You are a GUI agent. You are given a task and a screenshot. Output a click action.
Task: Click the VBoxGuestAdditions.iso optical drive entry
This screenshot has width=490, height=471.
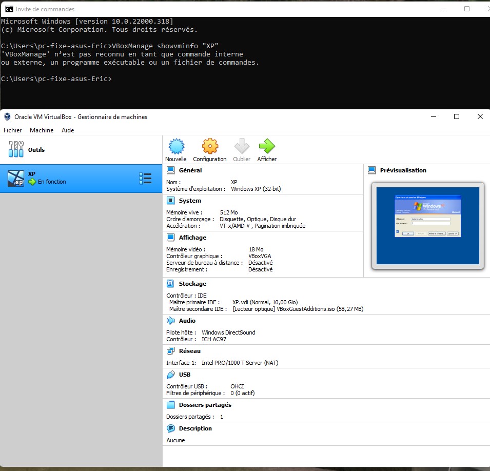point(298,309)
